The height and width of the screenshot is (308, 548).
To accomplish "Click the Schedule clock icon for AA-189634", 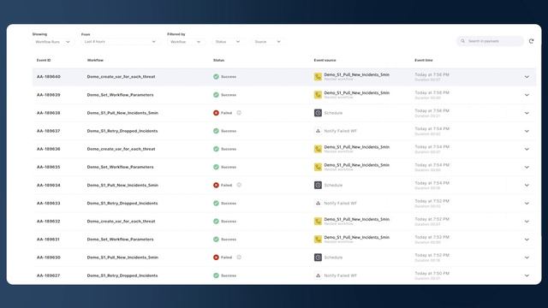I will coord(318,185).
